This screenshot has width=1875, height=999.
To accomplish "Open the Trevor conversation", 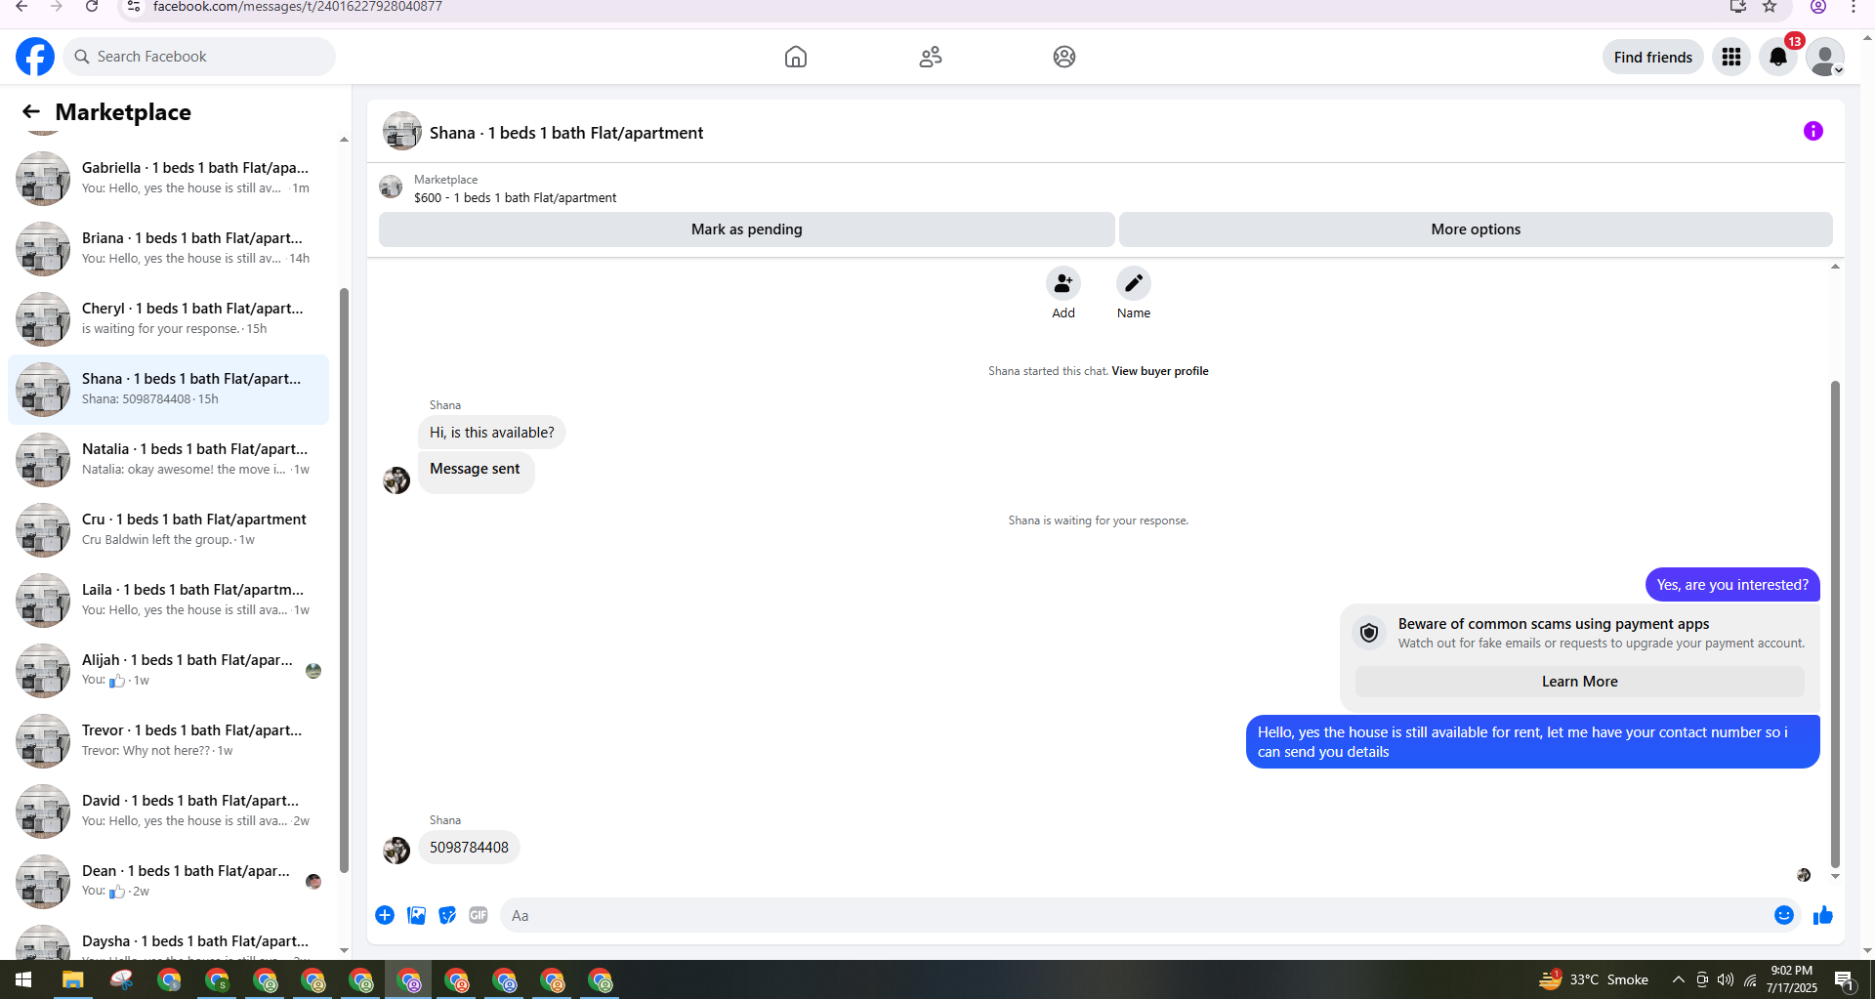I will (168, 740).
